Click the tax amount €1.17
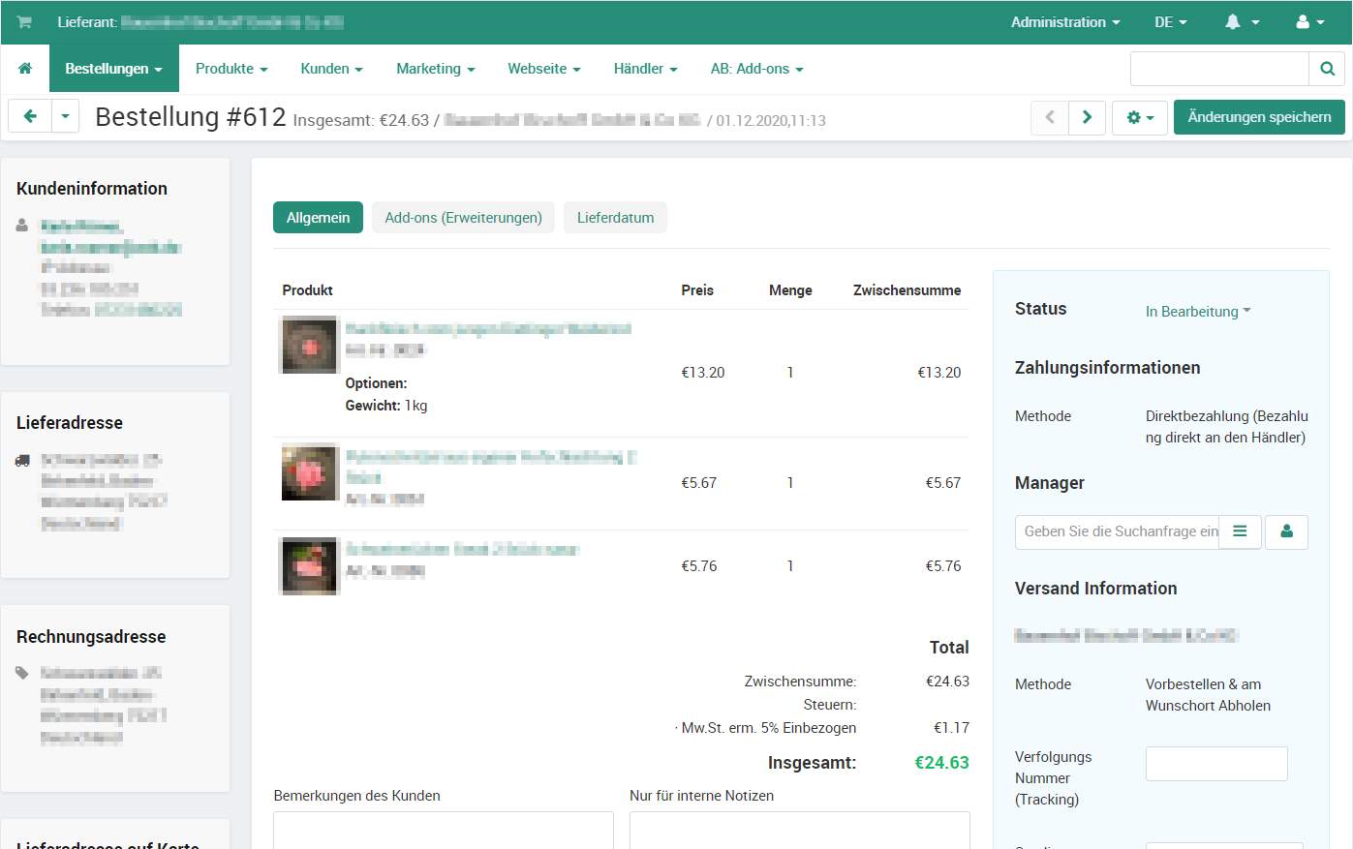The image size is (1353, 849). click(x=951, y=728)
